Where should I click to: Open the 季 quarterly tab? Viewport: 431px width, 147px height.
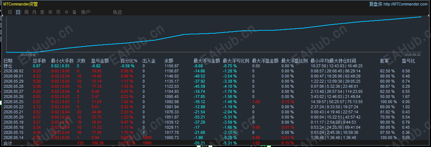pos(42,12)
